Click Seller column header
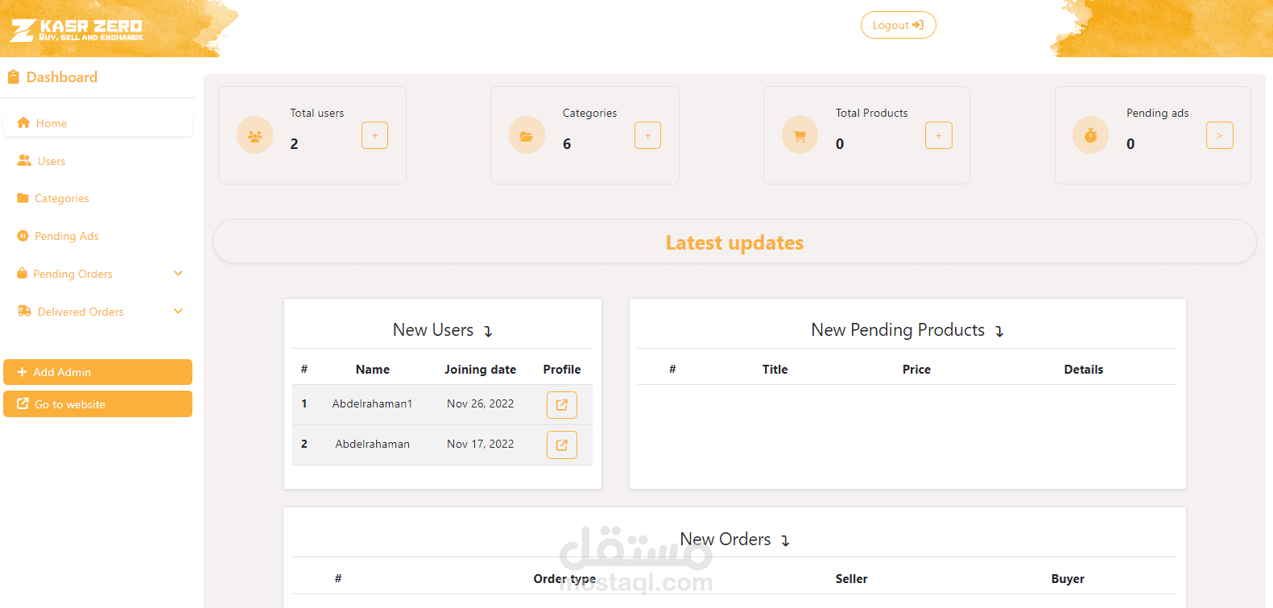The height and width of the screenshot is (608, 1273). (x=852, y=579)
